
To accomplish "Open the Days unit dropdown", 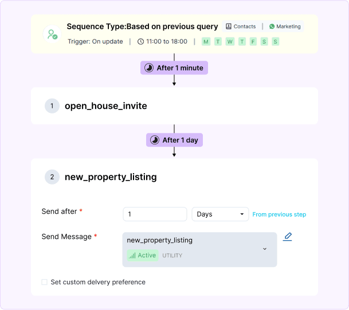I will click(220, 214).
